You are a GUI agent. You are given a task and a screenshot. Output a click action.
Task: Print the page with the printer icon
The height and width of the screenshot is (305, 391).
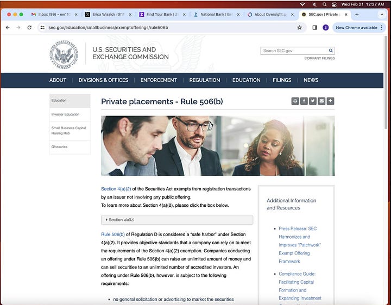click(295, 101)
